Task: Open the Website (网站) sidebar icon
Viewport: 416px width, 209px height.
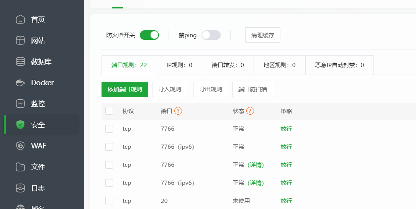Action: [20, 40]
